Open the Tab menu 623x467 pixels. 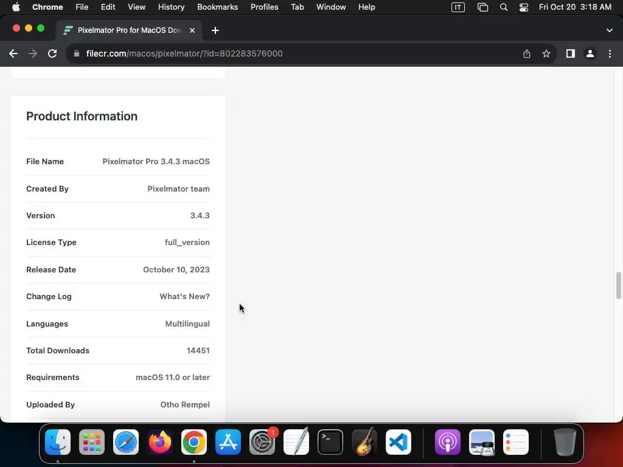pyautogui.click(x=297, y=7)
